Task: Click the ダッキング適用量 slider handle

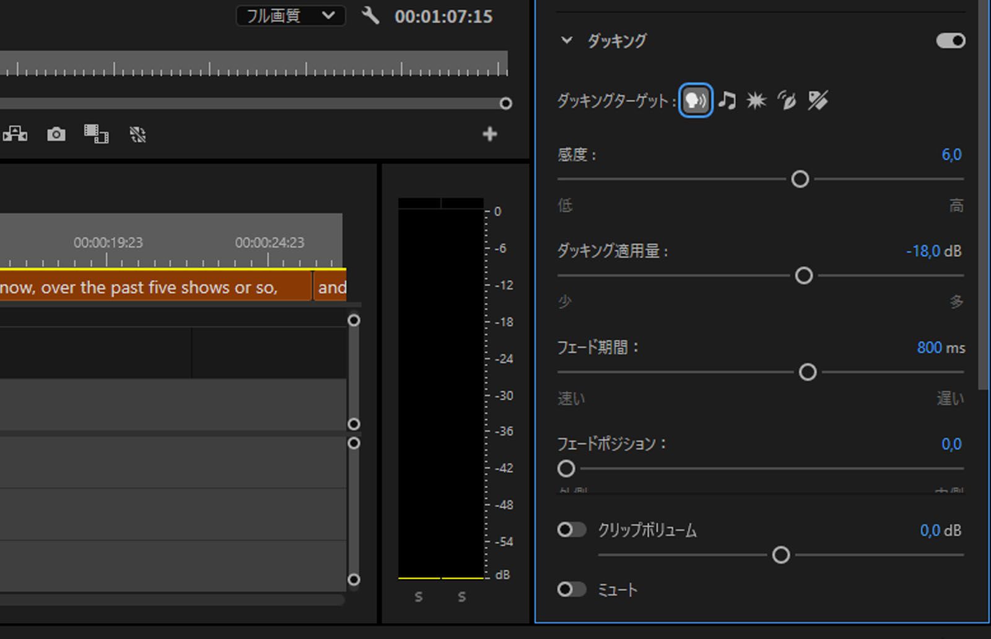Action: point(804,276)
